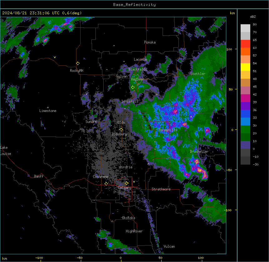Click the yellow V marker northwest of RockyMH

coord(55,57)
